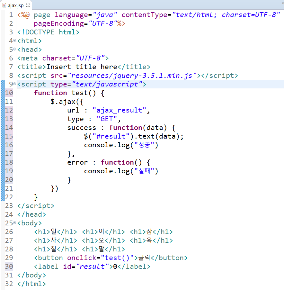Viewport: 284px width, 290px height.
Task: Click the function test() declaration
Action: click(69, 93)
